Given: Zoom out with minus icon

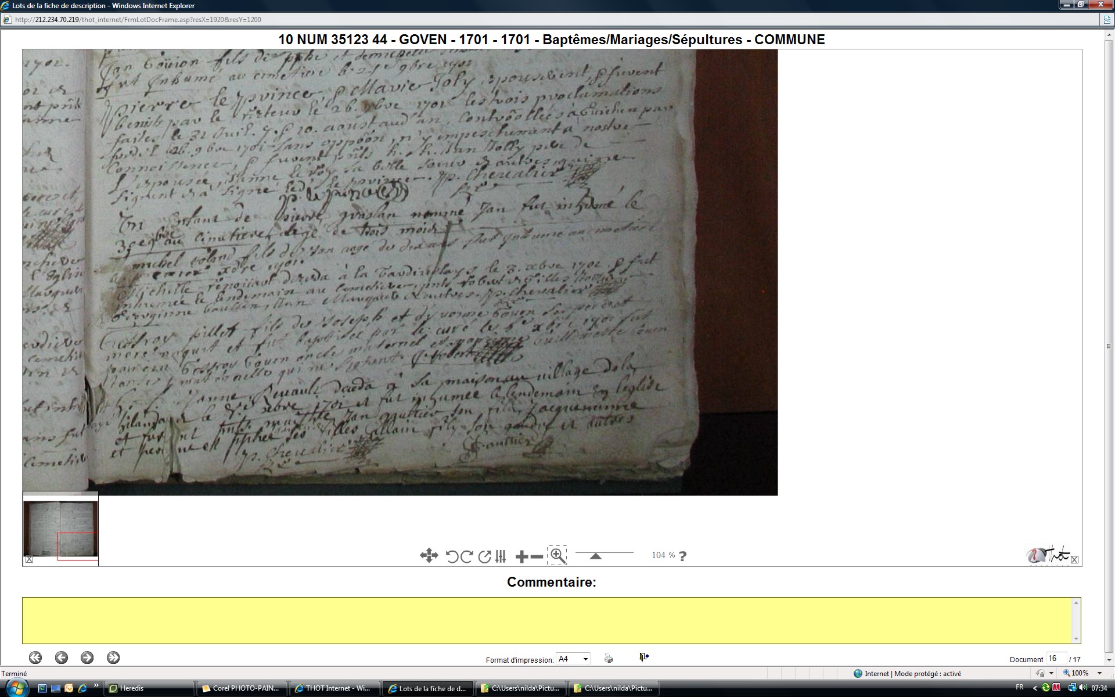Looking at the screenshot, I should [x=537, y=557].
